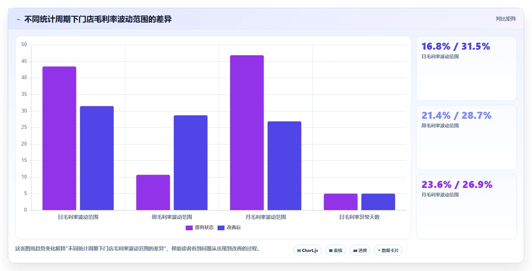The width and height of the screenshot is (532, 271).
Task: Click the 月毛利率波动范围 caption in the third card
Action: tap(440, 195)
